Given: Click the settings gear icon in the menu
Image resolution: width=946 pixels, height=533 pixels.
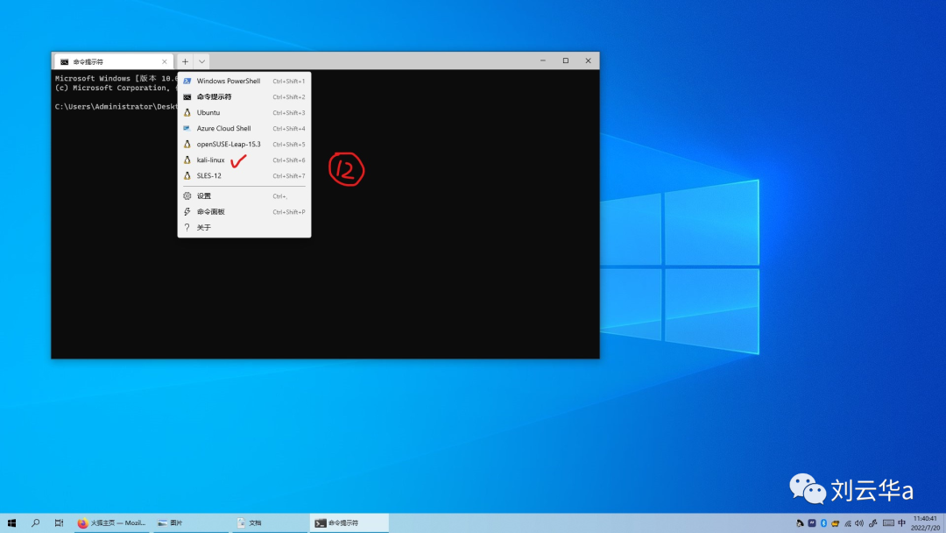Looking at the screenshot, I should (x=187, y=196).
